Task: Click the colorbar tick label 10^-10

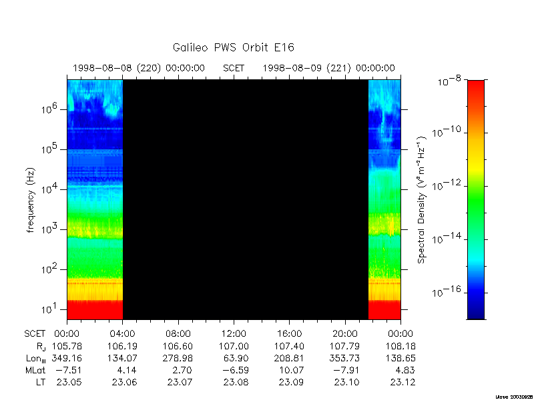Action: coord(447,131)
